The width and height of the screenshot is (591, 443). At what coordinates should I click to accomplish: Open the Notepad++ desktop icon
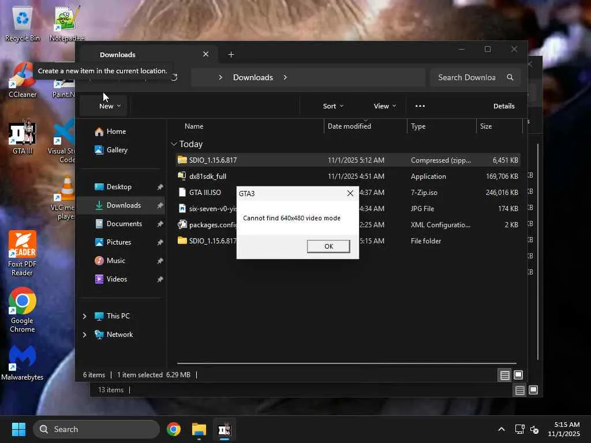click(x=67, y=23)
